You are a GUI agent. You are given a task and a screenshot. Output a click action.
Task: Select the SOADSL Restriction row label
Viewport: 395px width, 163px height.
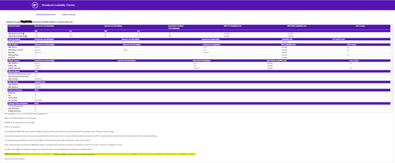click(14, 111)
